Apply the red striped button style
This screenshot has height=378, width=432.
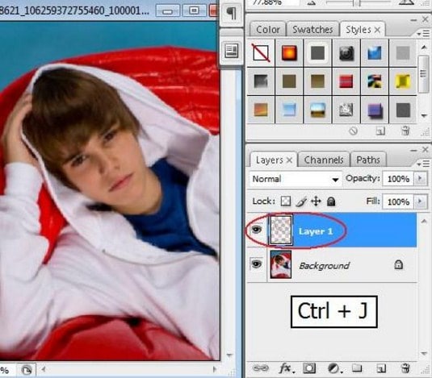pyautogui.click(x=346, y=81)
